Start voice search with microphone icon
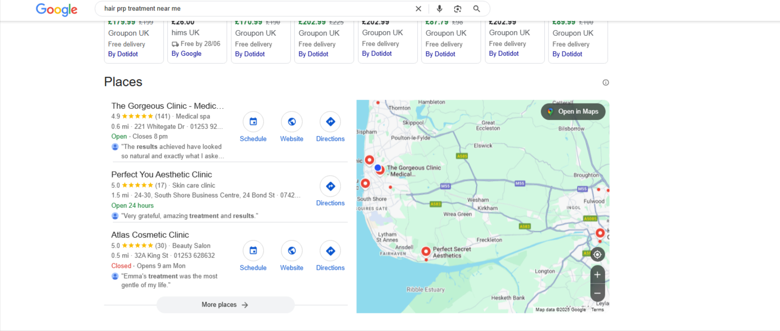780x331 pixels. tap(439, 9)
